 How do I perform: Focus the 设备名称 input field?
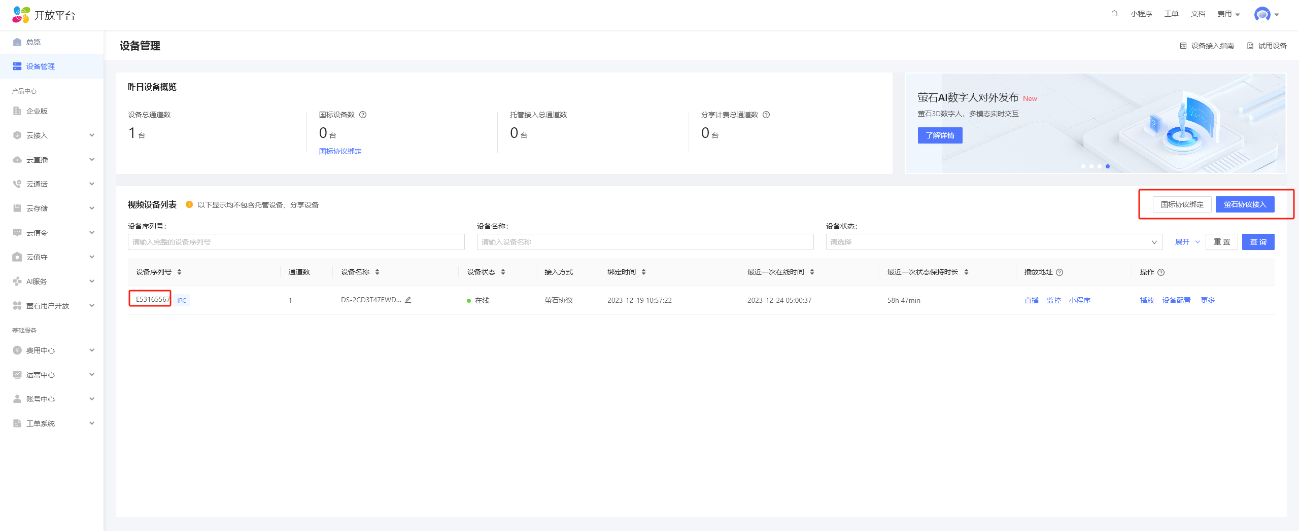pyautogui.click(x=645, y=242)
